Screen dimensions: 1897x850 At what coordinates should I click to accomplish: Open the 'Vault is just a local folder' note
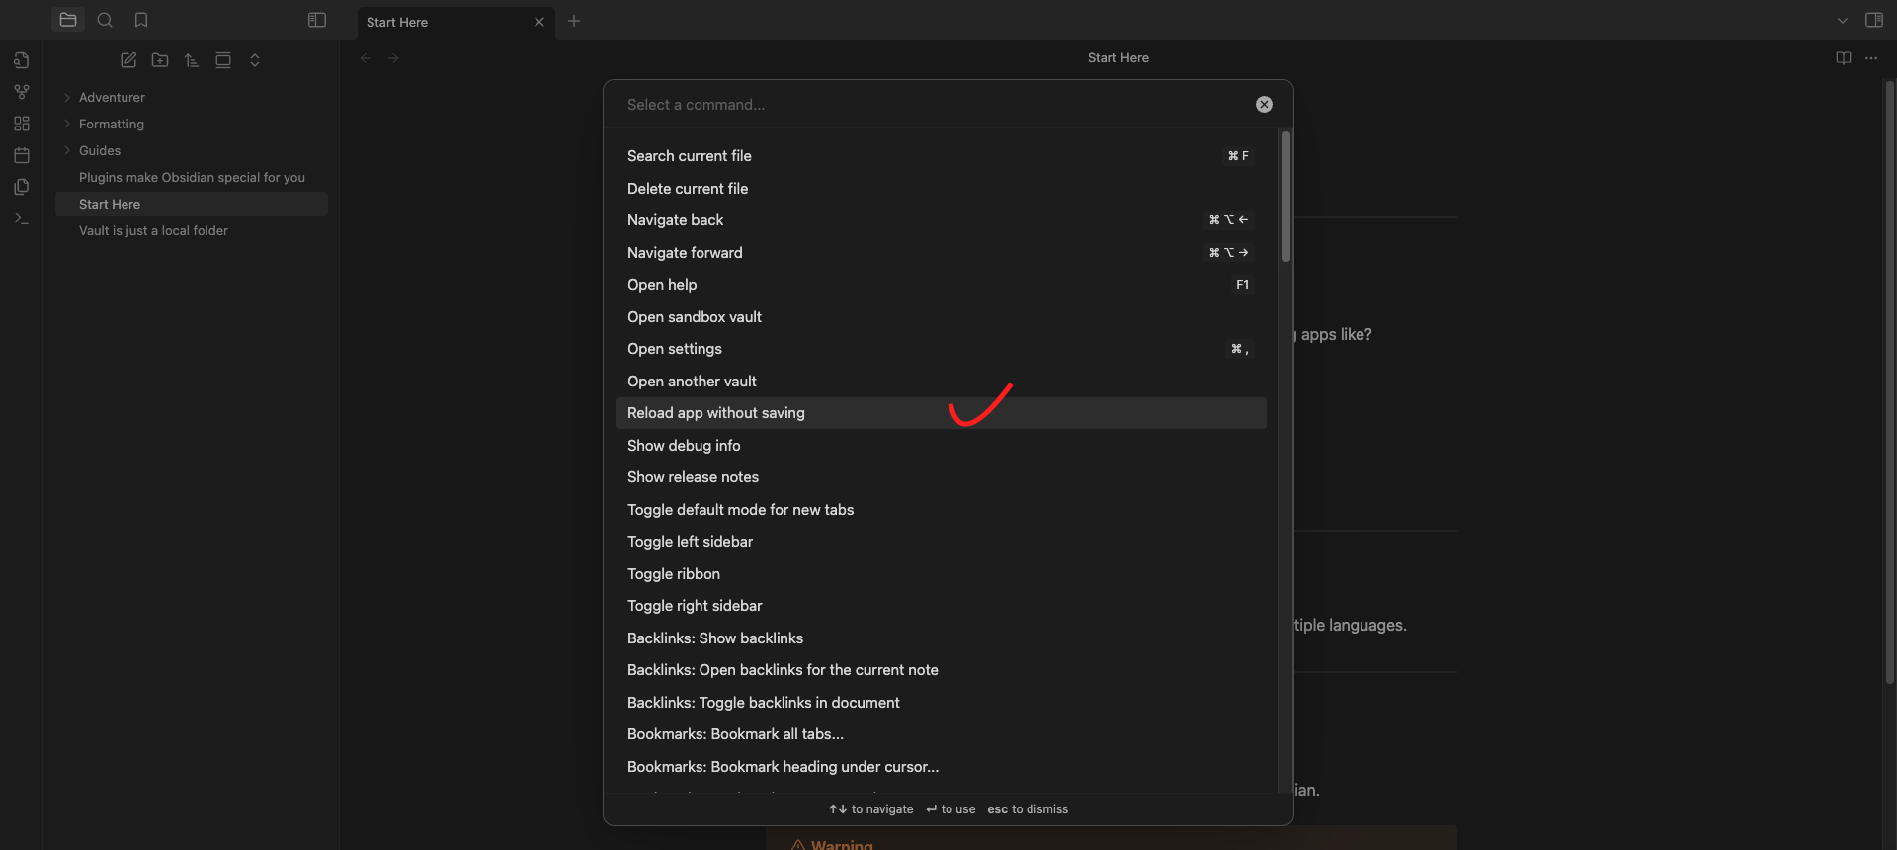click(192, 230)
